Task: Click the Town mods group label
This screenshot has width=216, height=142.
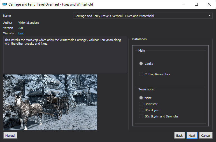Action: pyautogui.click(x=146, y=89)
